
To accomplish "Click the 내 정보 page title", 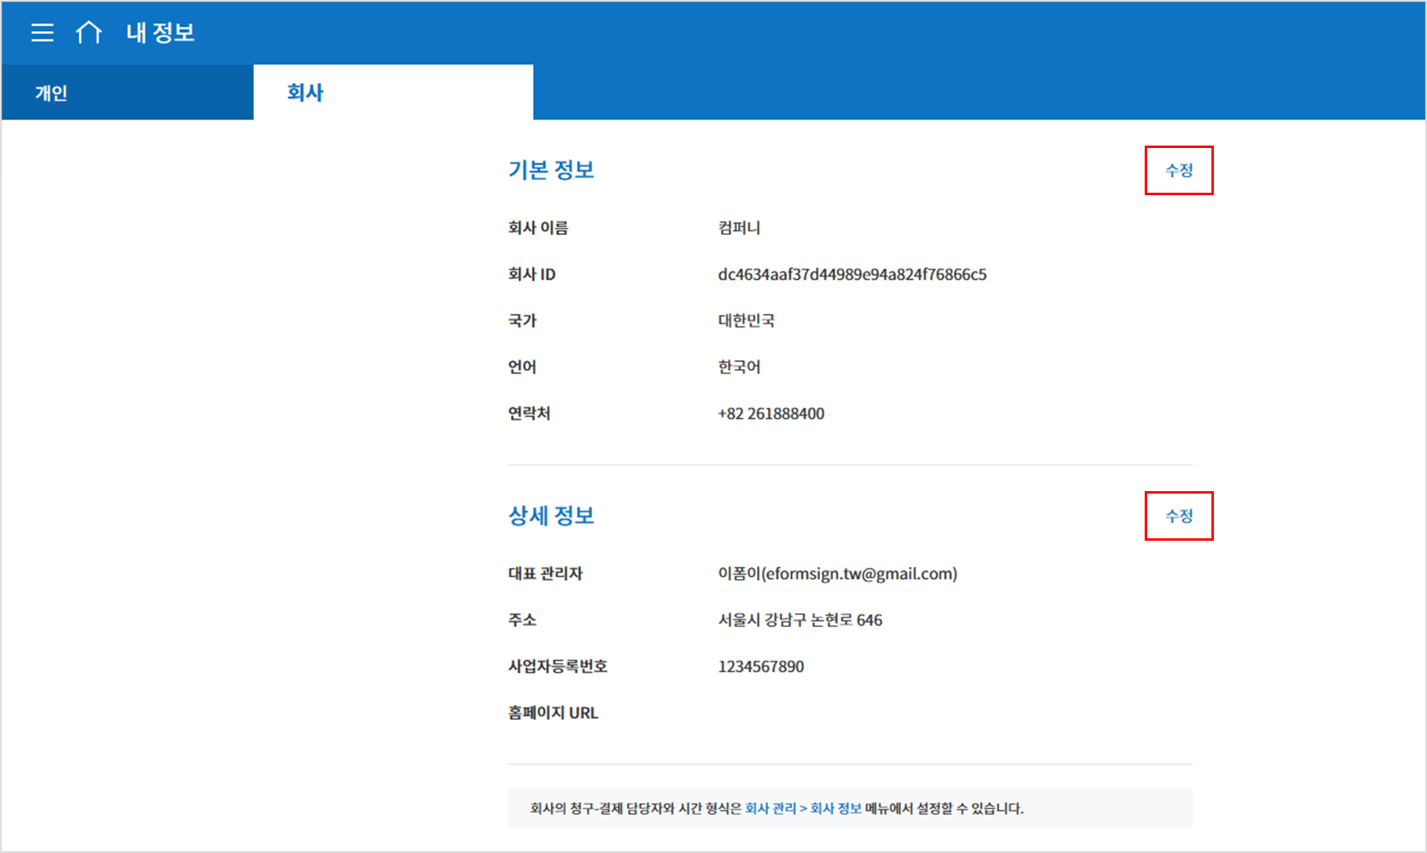I will pyautogui.click(x=160, y=33).
